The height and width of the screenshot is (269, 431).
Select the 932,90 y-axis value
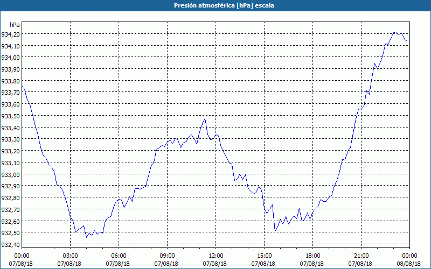(10, 186)
